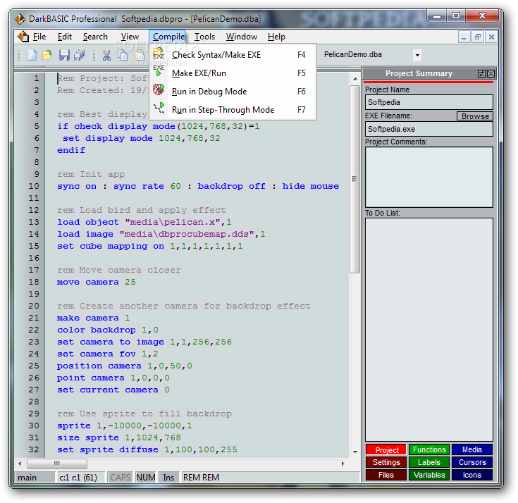
Task: Open the Edit menu
Action: tap(64, 37)
